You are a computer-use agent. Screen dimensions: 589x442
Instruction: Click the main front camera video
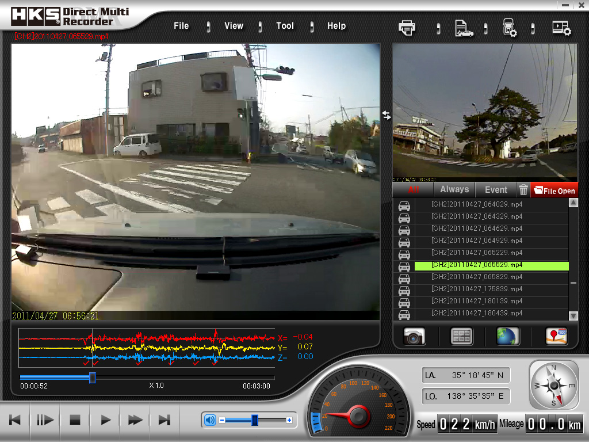[196, 181]
